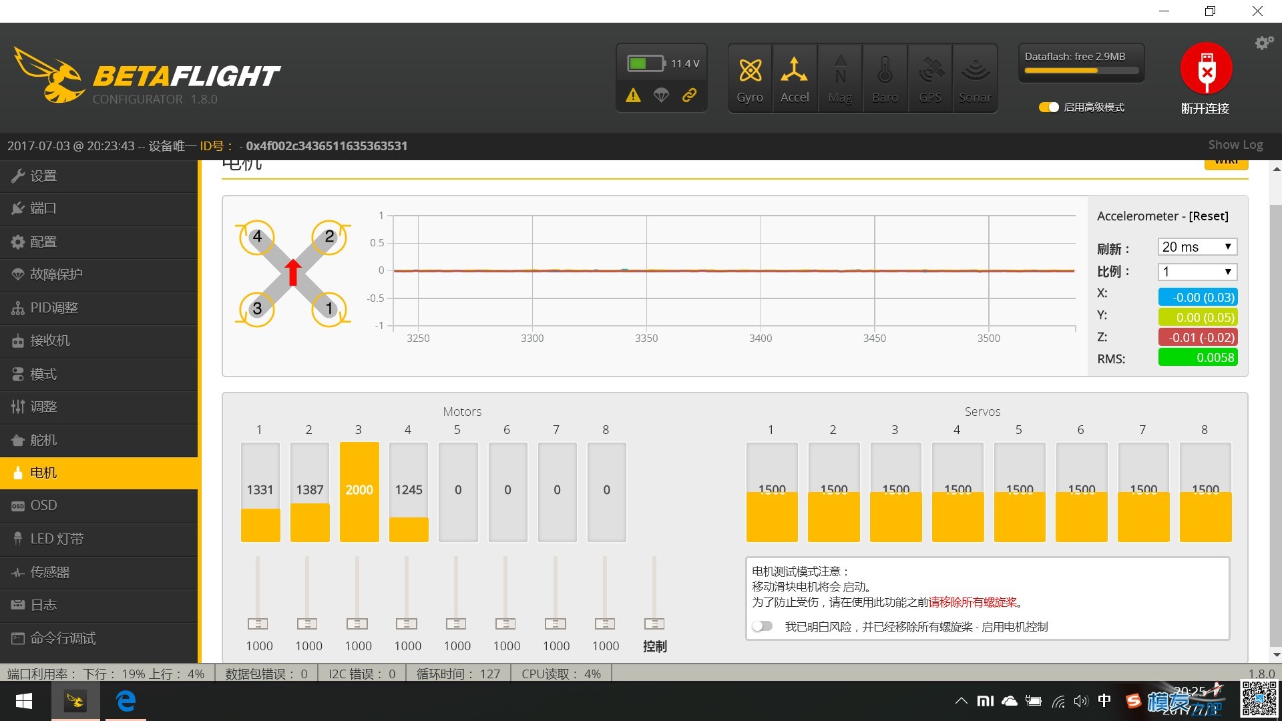1282x721 pixels.
Task: Click Betaflight taskbar app icon
Action: pyautogui.click(x=75, y=701)
